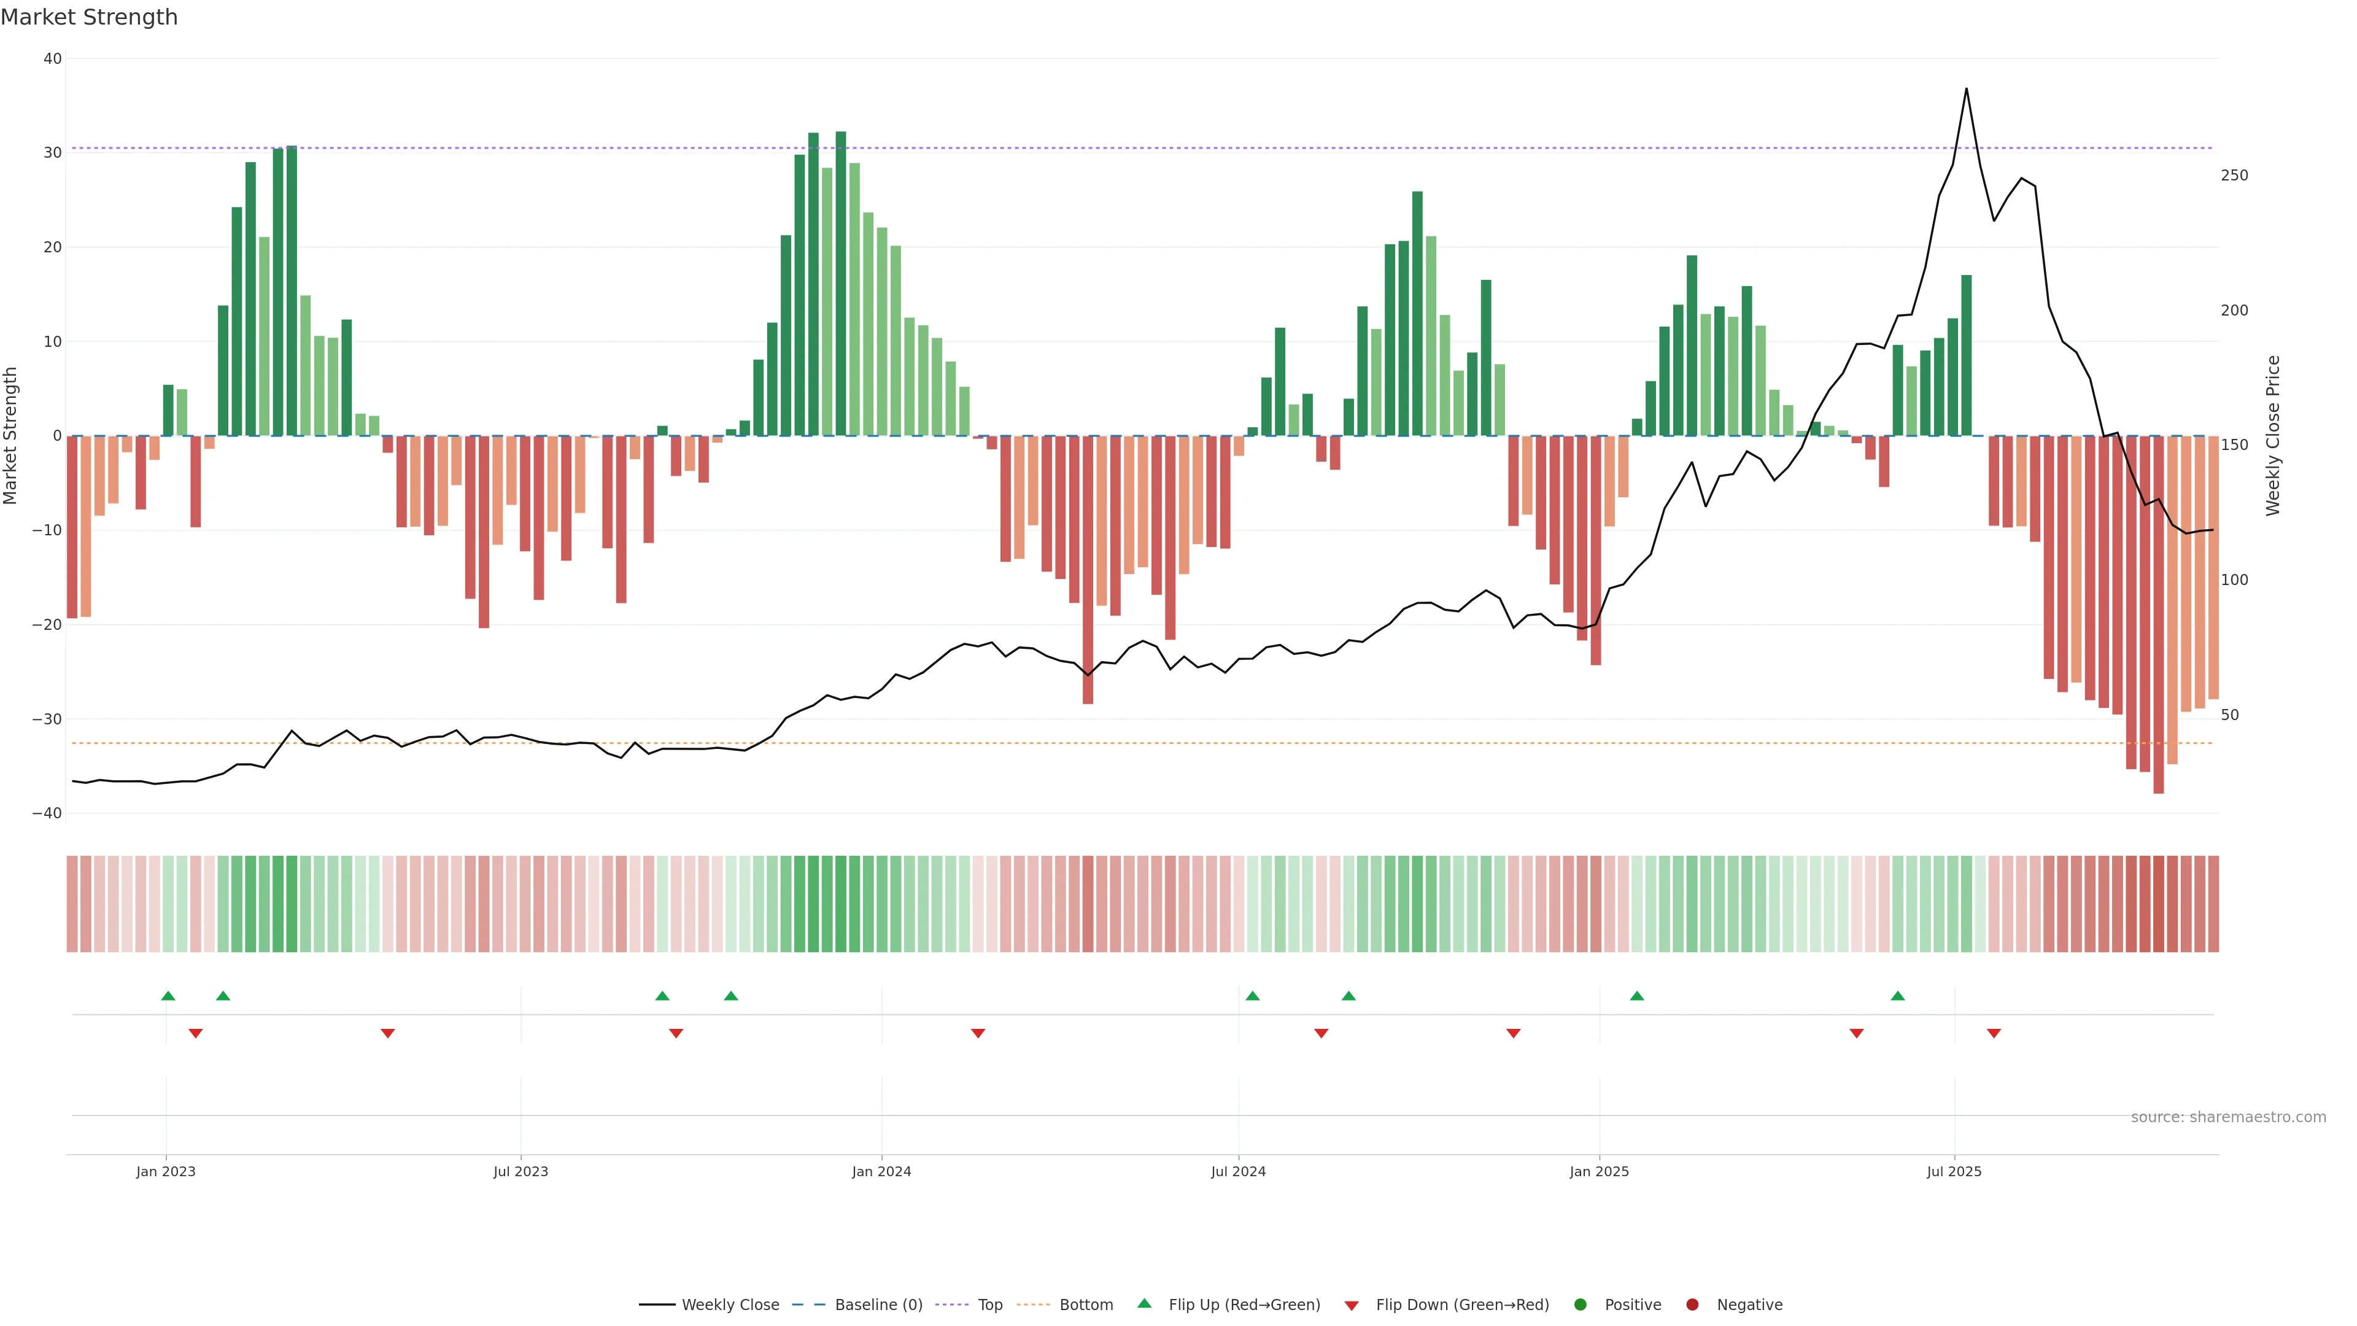Screen dimensions: 2357x1326
Task: Click the dark red Negative circle in legend
Action: pos(1692,1305)
